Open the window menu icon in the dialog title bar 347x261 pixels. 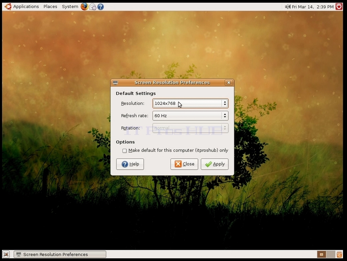(115, 82)
